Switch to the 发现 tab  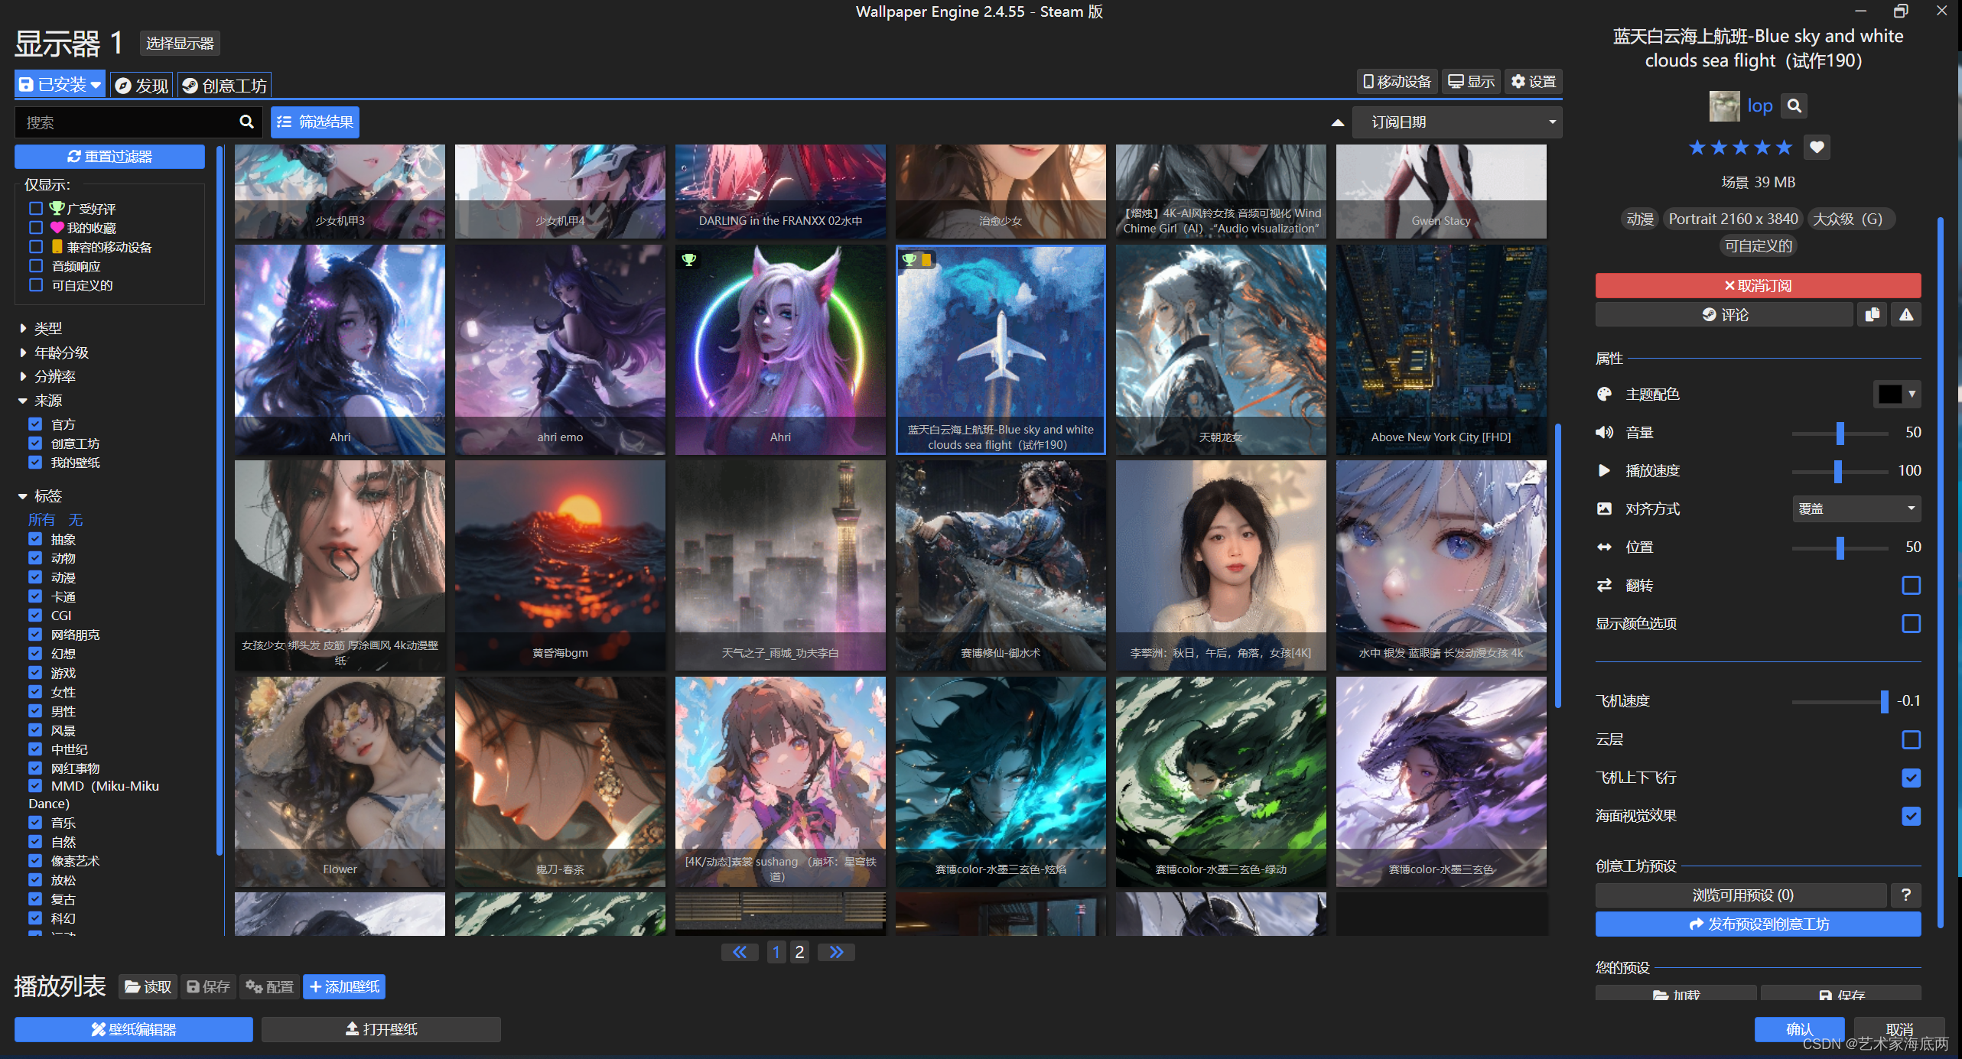click(x=142, y=85)
